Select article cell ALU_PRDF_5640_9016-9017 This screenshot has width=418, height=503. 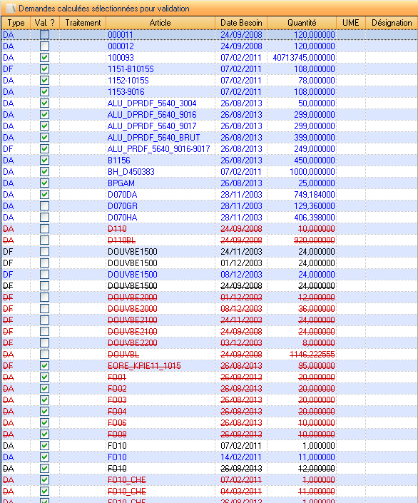coord(159,149)
